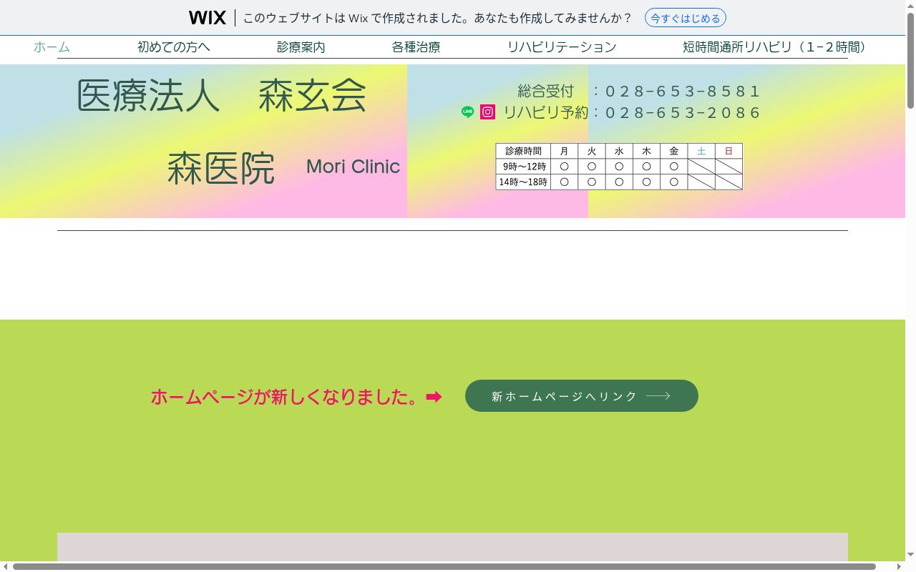Click the scroll right arrow

click(899, 566)
